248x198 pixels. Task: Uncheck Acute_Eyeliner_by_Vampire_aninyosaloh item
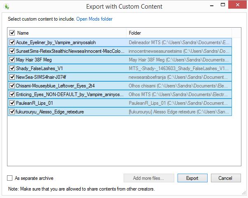click(12, 42)
